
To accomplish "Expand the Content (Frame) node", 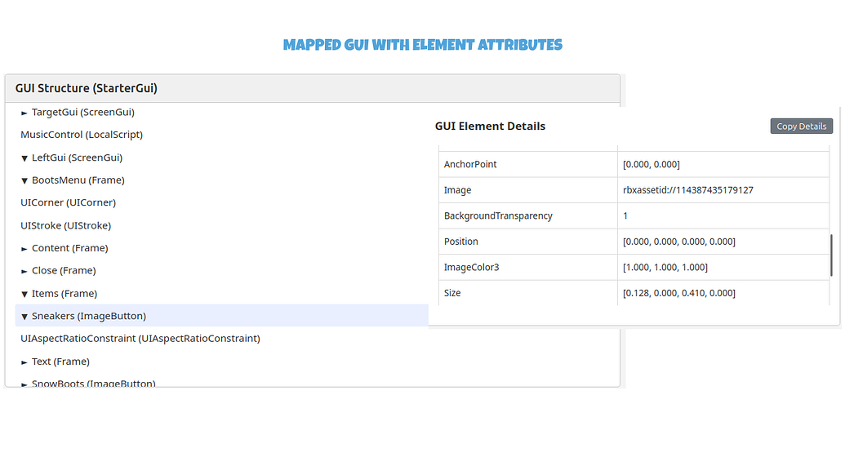I will (x=24, y=247).
